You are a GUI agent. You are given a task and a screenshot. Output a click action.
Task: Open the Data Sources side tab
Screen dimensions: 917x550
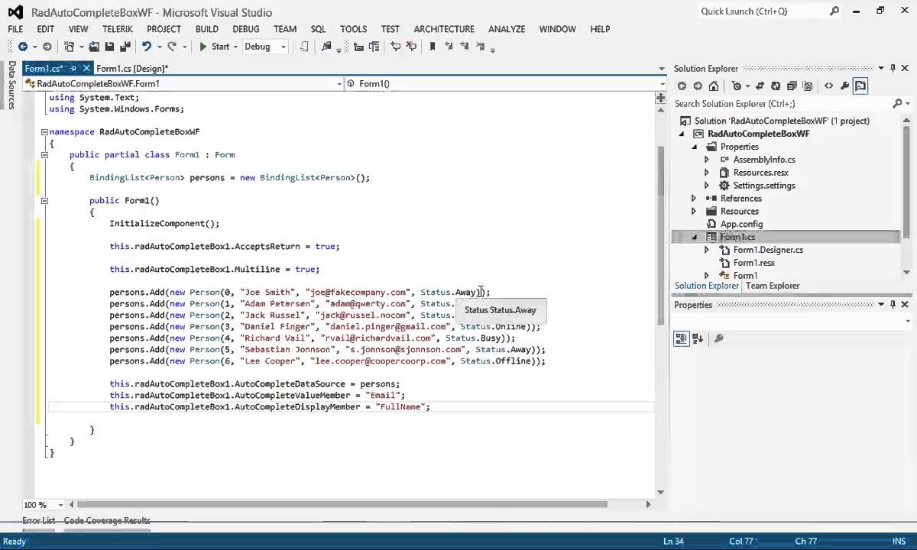click(x=11, y=86)
